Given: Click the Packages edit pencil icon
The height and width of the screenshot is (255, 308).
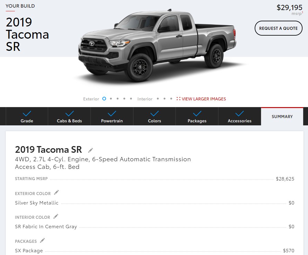Looking at the screenshot, I should pos(42,240).
